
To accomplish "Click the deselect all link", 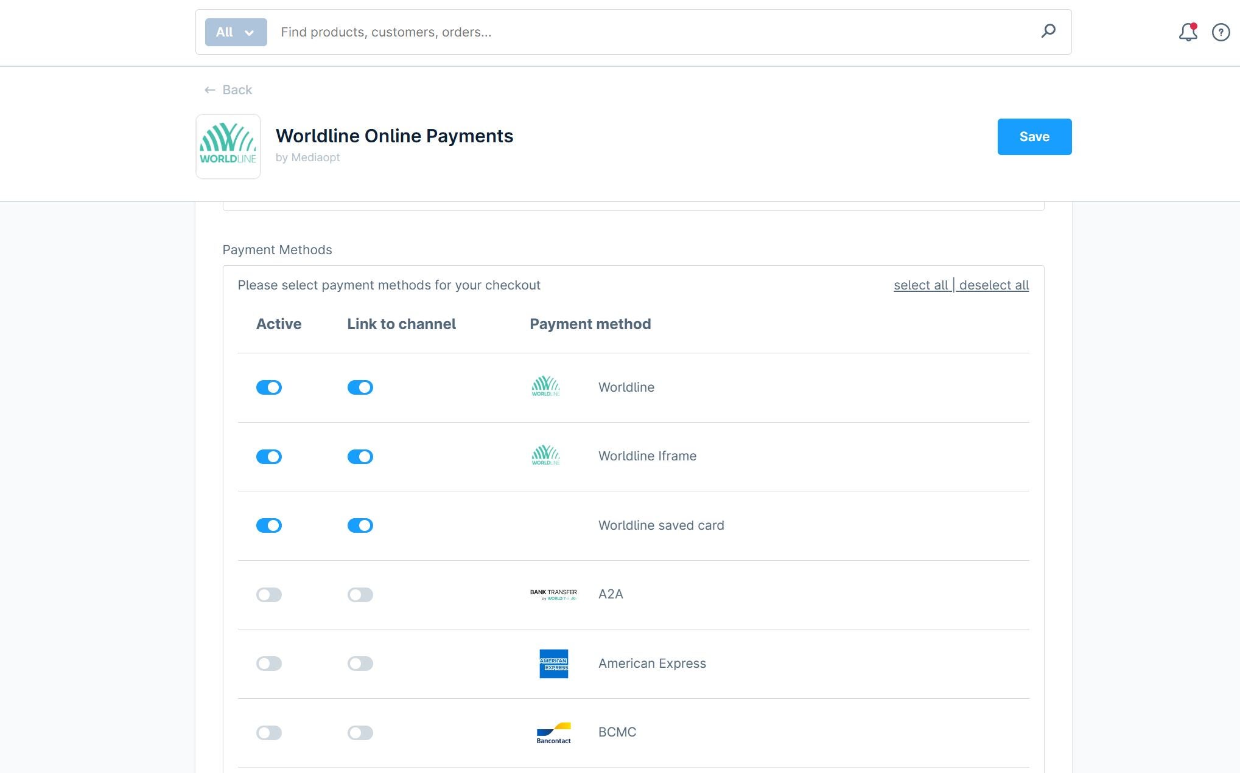I will (x=993, y=285).
